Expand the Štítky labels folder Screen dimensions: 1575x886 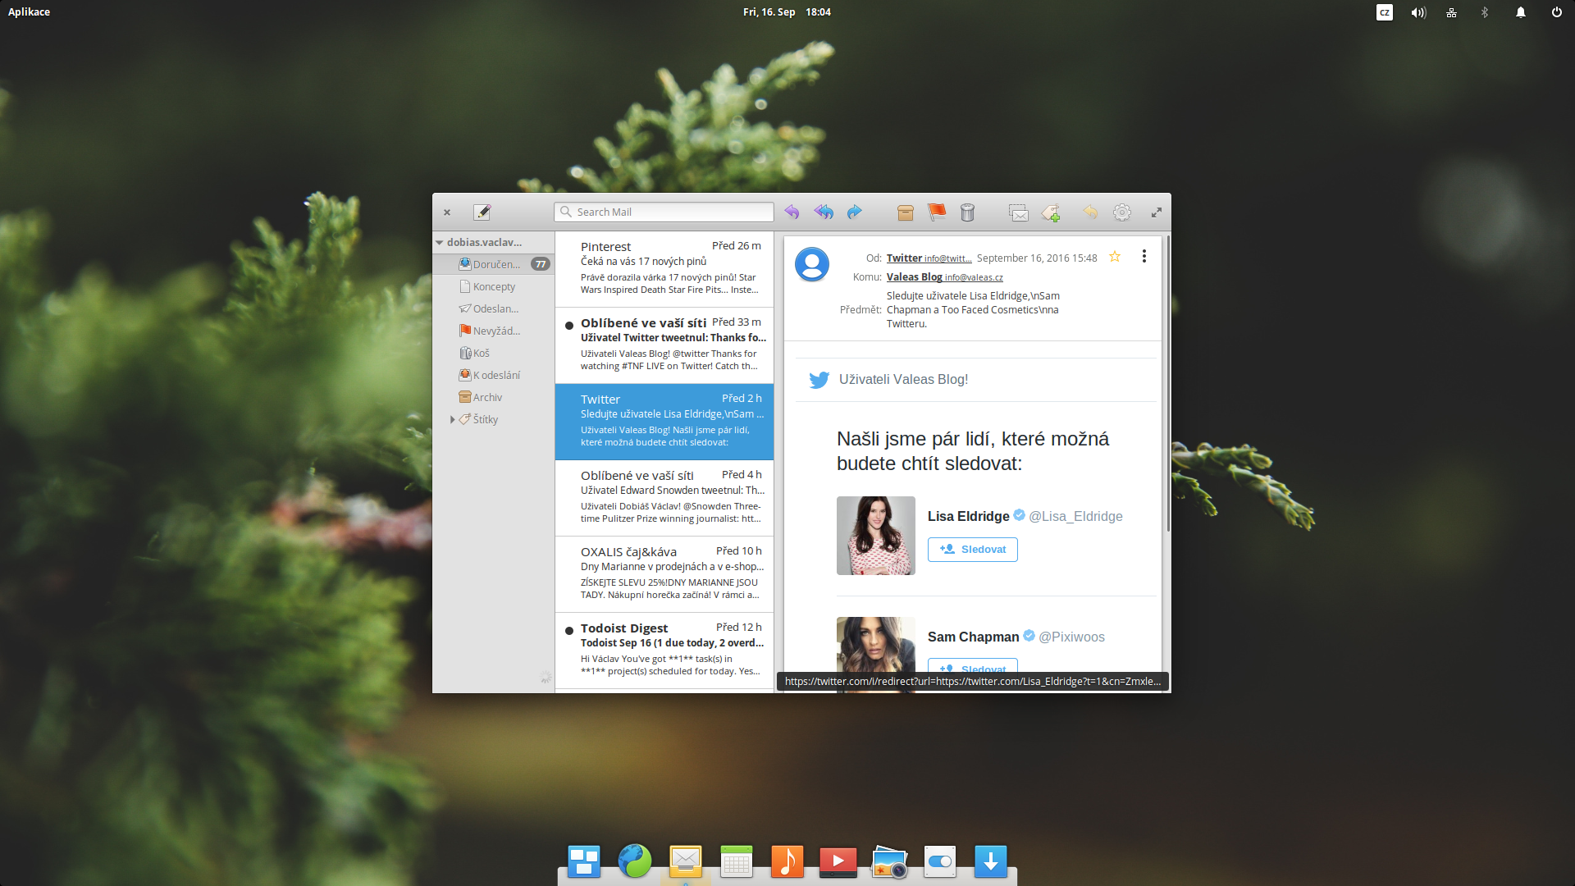click(x=452, y=419)
